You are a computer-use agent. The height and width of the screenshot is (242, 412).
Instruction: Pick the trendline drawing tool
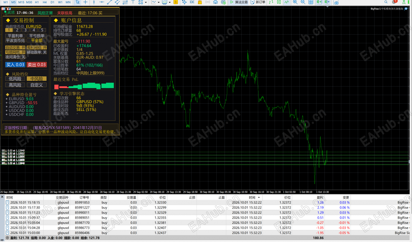(110, 2)
